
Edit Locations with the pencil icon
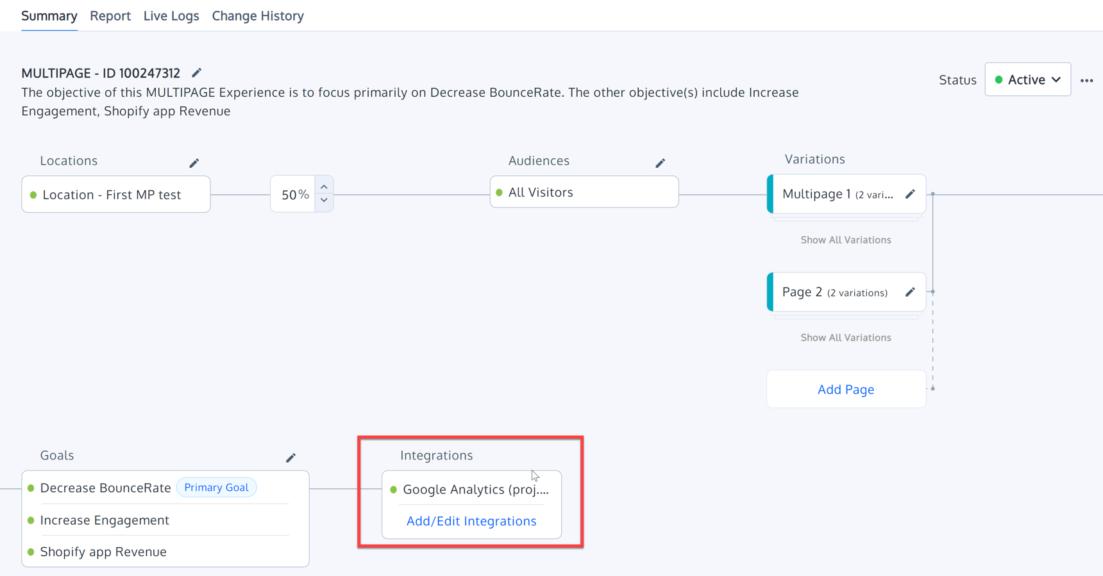194,163
